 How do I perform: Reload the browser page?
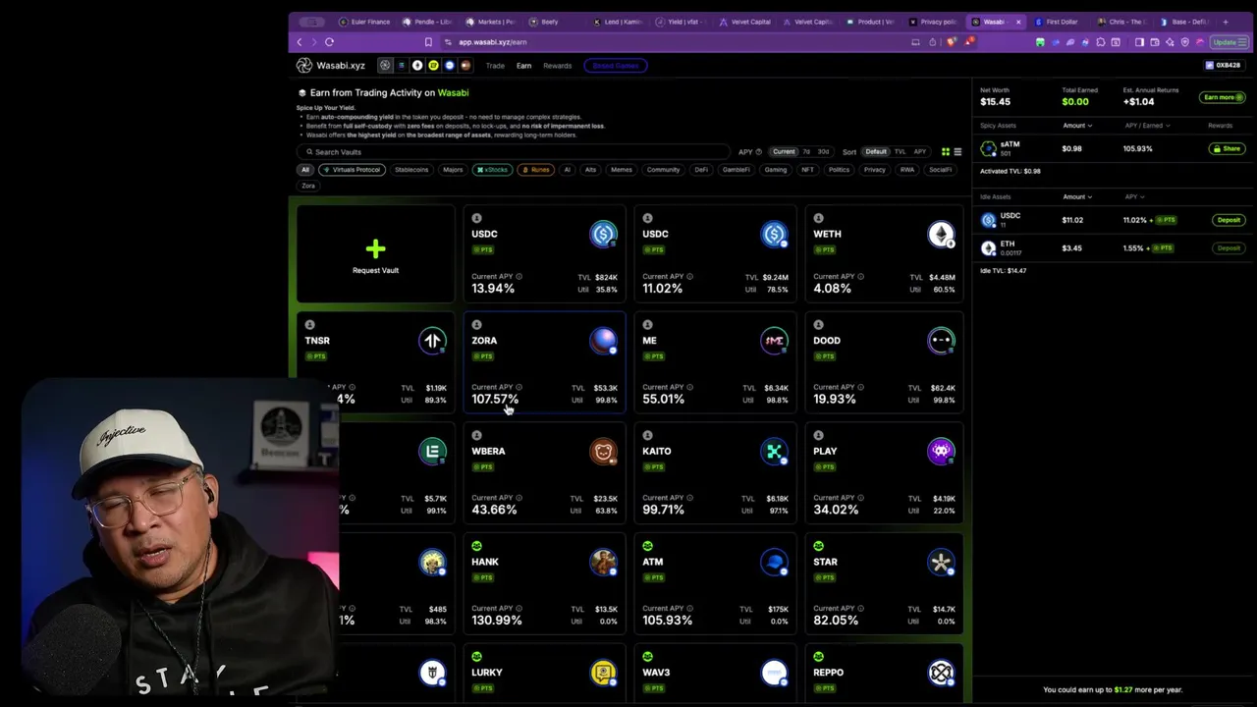[x=329, y=42]
